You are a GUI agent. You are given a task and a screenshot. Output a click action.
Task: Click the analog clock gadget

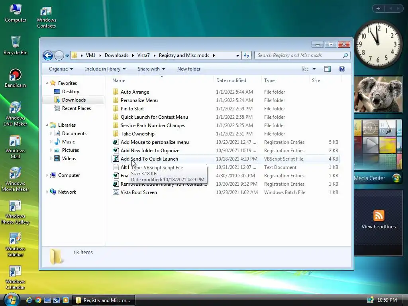pos(378,44)
